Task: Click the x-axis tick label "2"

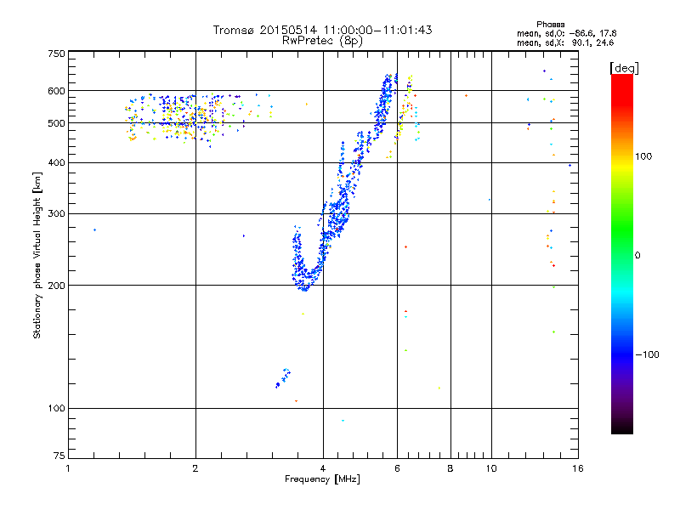Action: click(195, 468)
